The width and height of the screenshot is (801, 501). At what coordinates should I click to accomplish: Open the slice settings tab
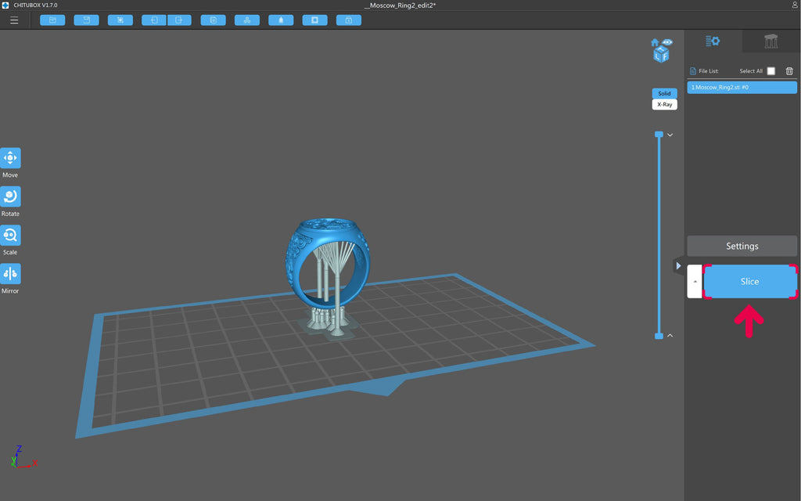(x=713, y=41)
